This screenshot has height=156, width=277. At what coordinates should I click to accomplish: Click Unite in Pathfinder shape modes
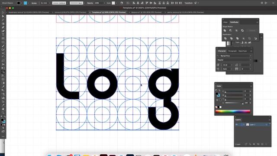point(225,31)
